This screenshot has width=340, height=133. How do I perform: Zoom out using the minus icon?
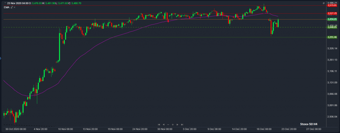click(168, 124)
